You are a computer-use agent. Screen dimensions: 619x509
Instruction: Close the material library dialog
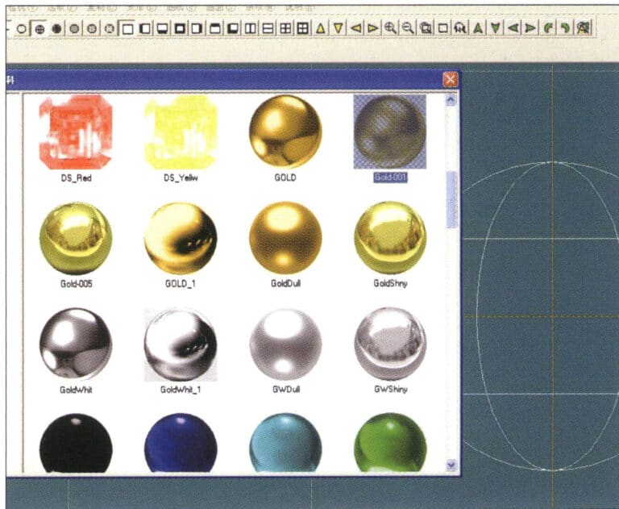click(450, 79)
